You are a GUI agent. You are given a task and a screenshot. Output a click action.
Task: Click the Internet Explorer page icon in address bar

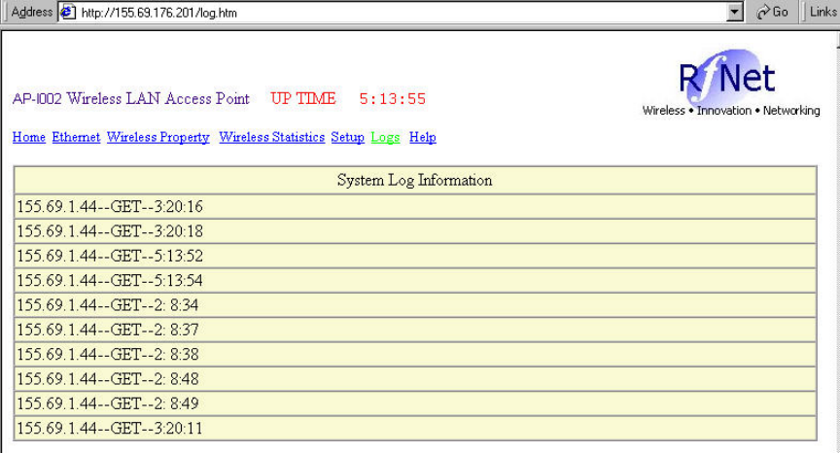[68, 12]
